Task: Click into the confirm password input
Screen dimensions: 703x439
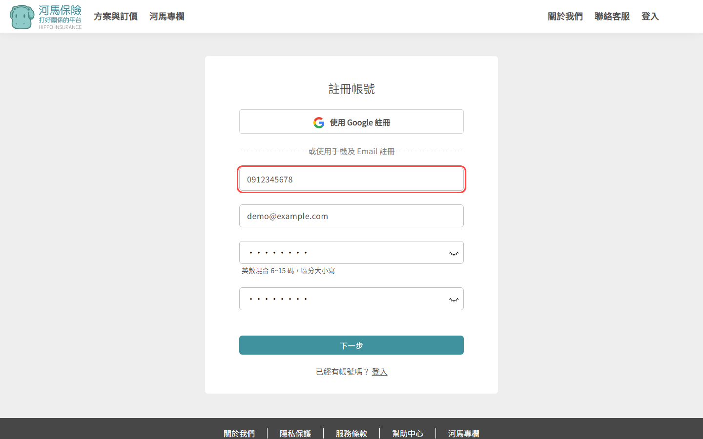Action: (342, 299)
